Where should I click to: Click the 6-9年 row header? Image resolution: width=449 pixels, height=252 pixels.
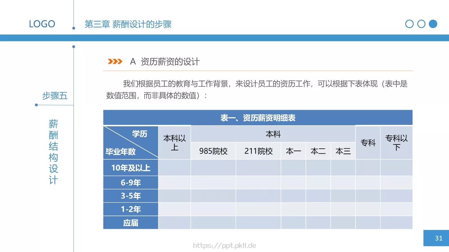pos(131,183)
